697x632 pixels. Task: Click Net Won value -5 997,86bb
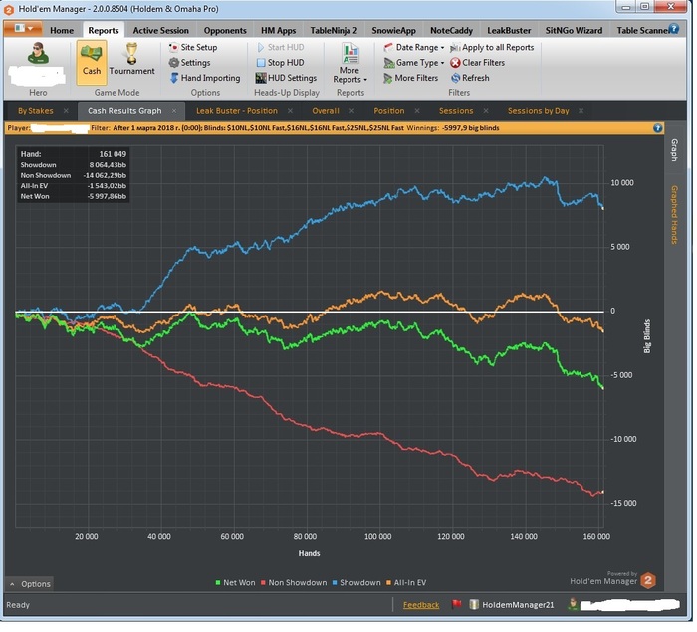pos(107,196)
